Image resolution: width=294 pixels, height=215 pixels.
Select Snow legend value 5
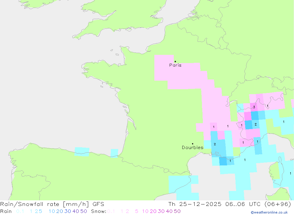(137, 211)
